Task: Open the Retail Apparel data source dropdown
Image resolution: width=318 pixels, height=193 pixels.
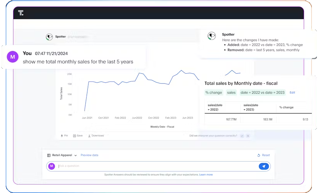Action: point(62,155)
